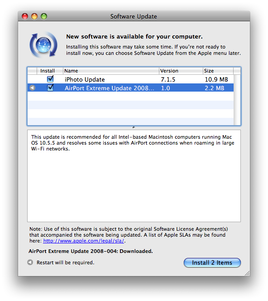Click the 2.2 MB size cell
Image resolution: width=268 pixels, height=301 pixels.
pos(214,88)
